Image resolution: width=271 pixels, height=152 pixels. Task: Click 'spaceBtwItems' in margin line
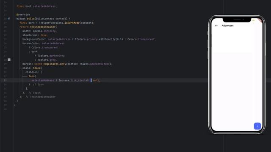[100, 64]
